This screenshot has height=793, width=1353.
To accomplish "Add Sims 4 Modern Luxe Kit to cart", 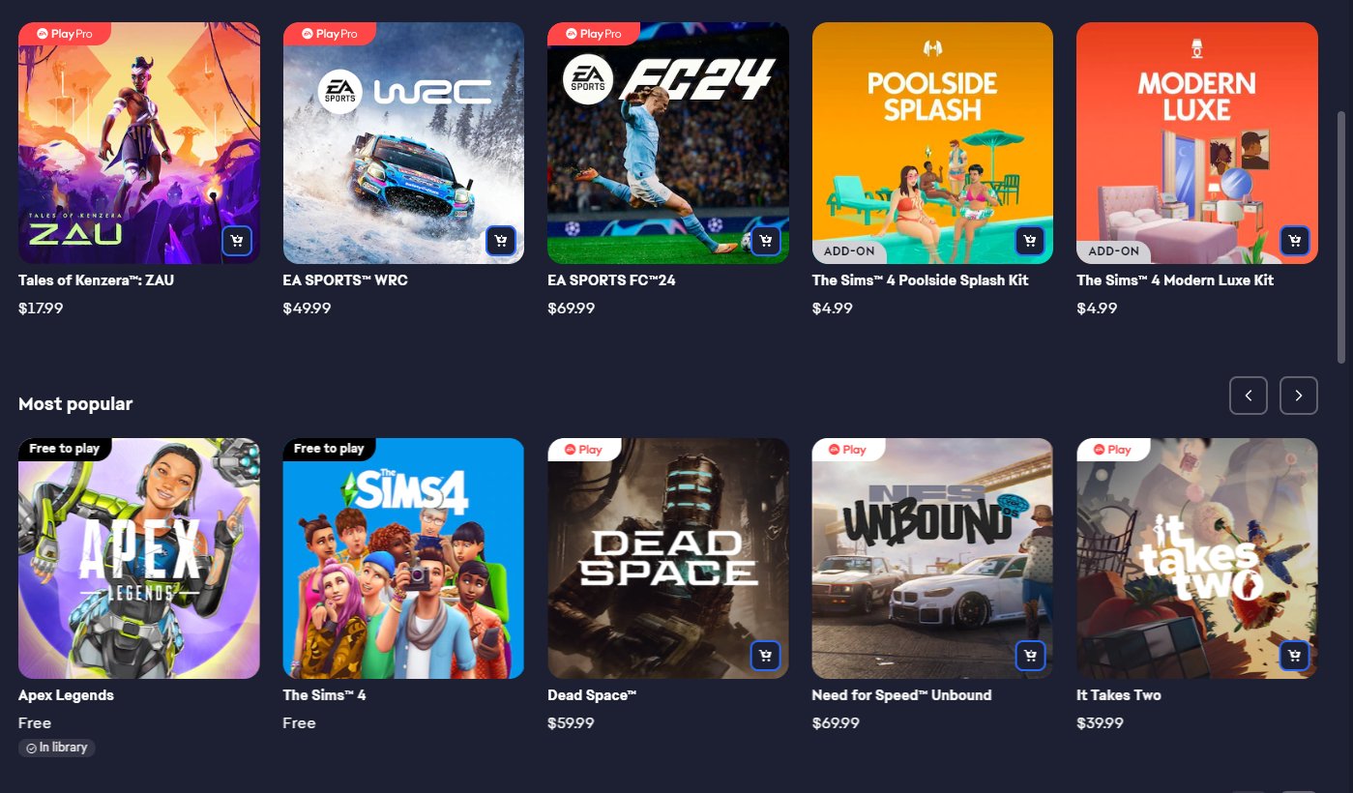I will tap(1294, 241).
